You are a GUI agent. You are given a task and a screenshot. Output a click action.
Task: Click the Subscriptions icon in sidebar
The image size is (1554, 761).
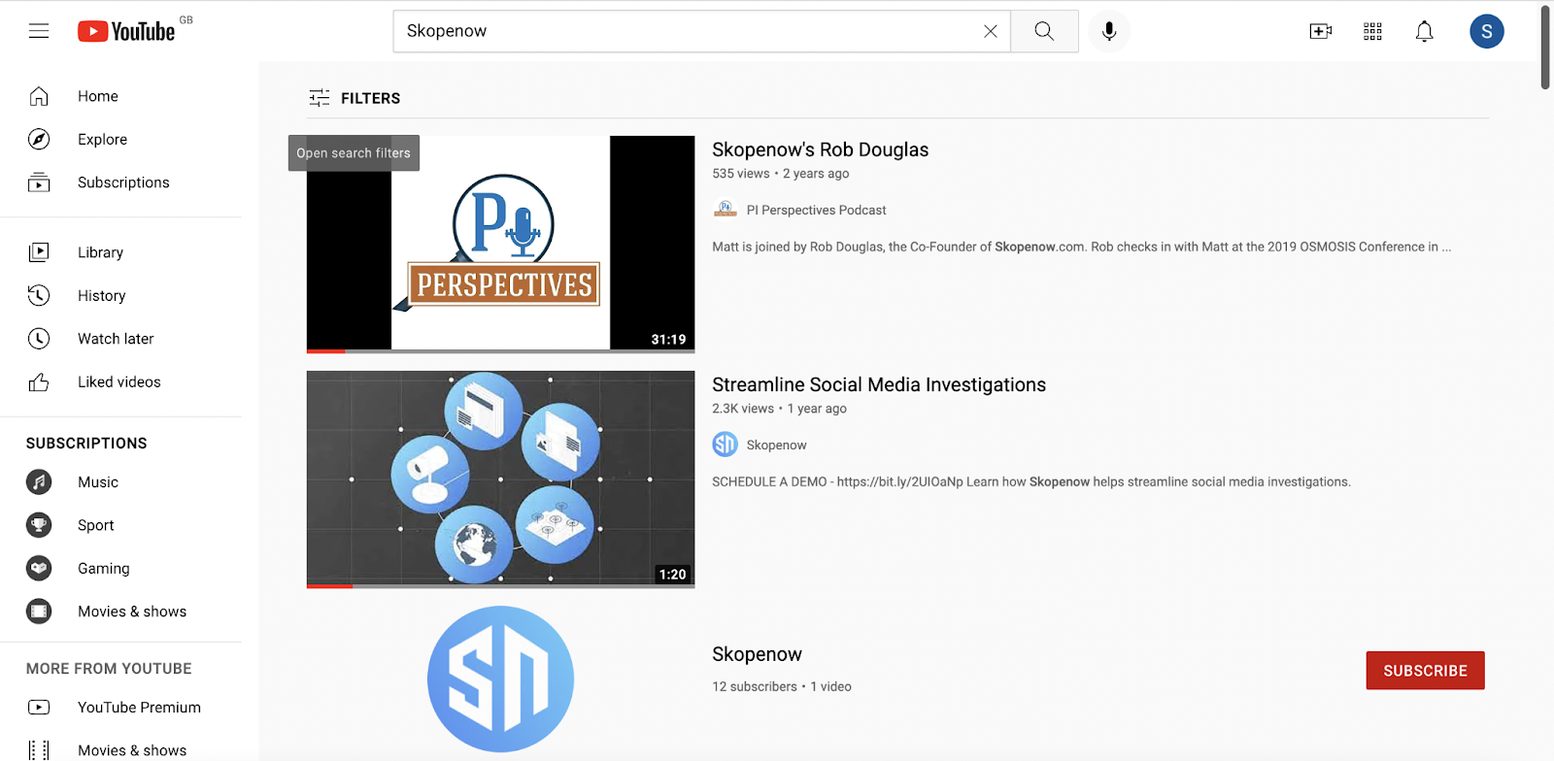(x=39, y=182)
